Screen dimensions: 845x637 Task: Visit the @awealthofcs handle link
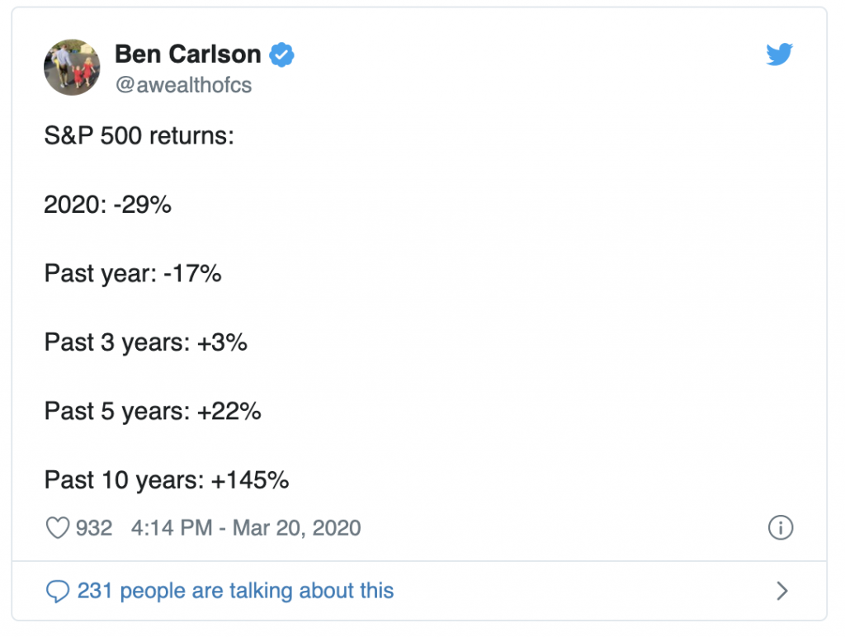[183, 85]
